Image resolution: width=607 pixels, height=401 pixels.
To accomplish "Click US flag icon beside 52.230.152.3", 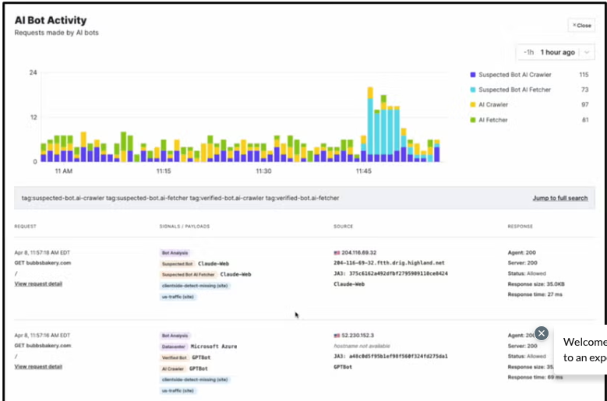I will coord(337,336).
